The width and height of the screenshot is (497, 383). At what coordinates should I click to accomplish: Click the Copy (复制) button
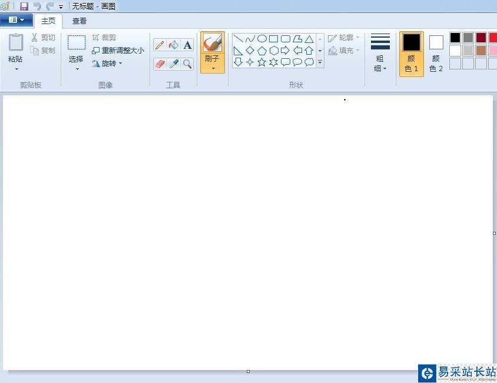(44, 51)
